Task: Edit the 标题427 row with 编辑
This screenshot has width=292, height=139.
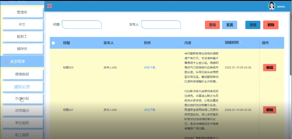Action: coord(270,110)
